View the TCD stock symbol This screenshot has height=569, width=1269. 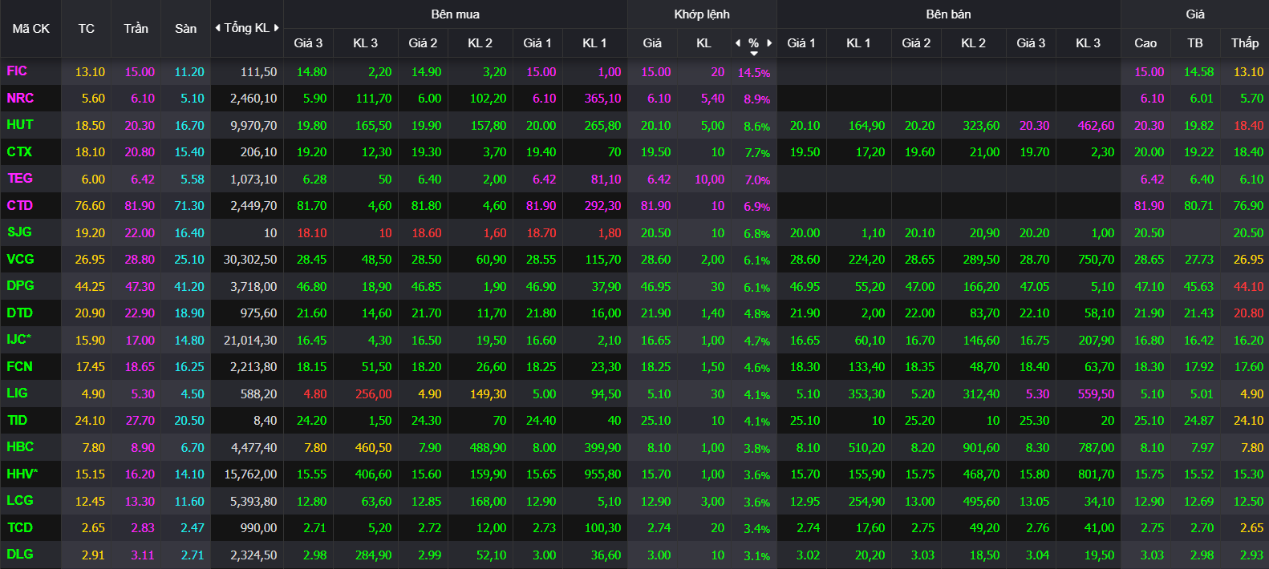20,527
